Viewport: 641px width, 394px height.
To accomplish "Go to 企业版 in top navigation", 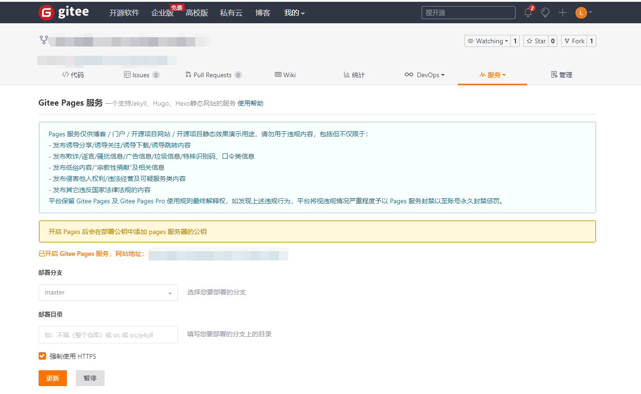I will [162, 13].
